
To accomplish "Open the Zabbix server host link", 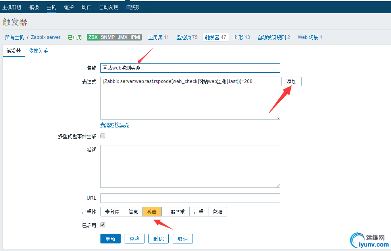I will coord(46,37).
